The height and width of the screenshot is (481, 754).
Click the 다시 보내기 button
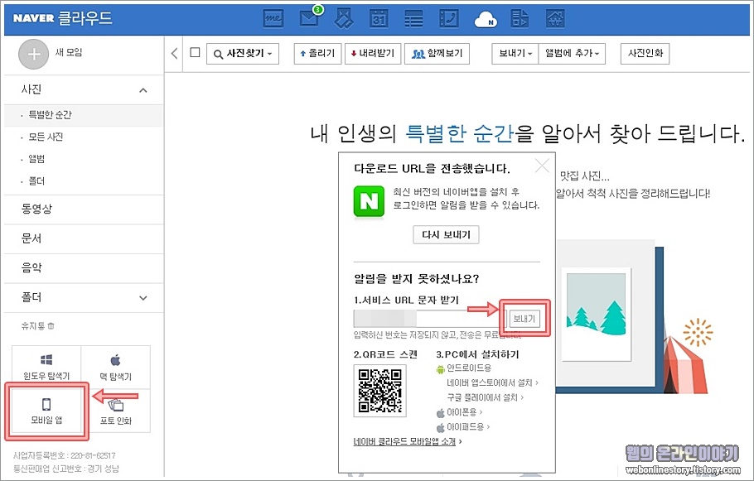446,234
